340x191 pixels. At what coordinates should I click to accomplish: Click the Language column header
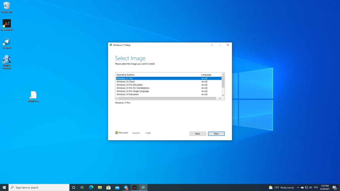point(211,75)
